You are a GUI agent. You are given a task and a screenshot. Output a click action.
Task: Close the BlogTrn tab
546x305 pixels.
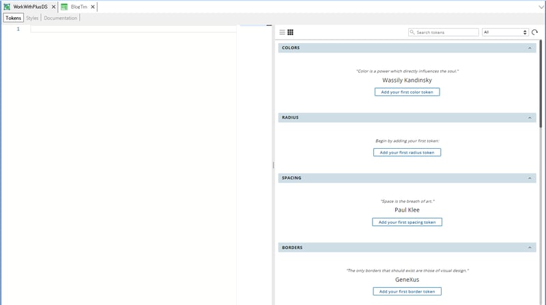tap(94, 7)
